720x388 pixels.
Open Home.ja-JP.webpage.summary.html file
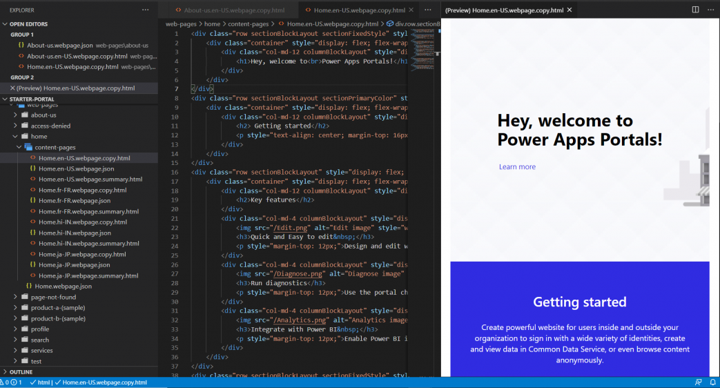[x=88, y=275]
